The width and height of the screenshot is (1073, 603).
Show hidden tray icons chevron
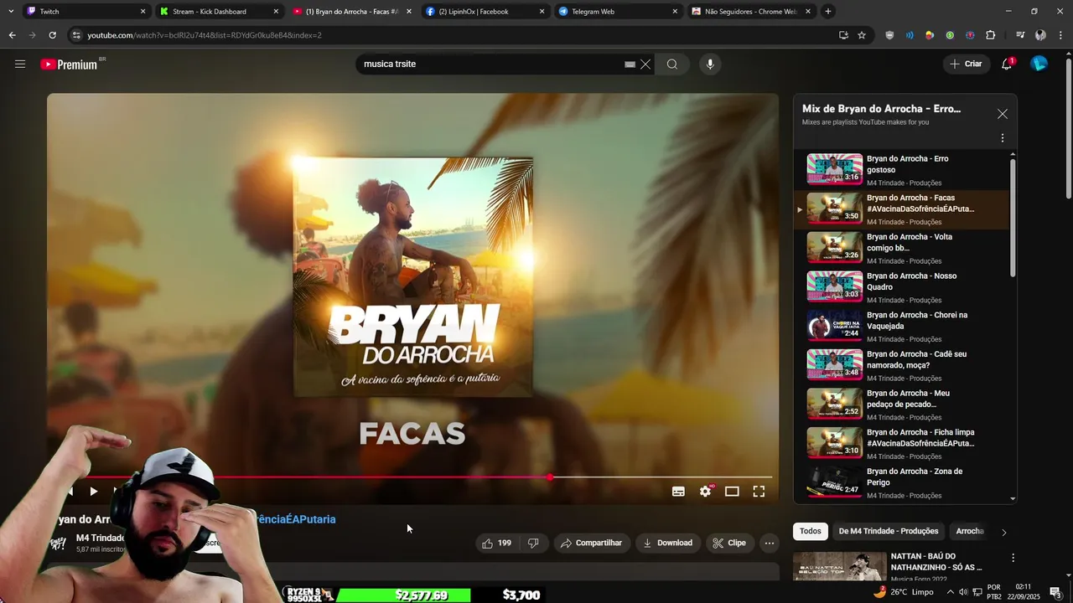tap(950, 592)
